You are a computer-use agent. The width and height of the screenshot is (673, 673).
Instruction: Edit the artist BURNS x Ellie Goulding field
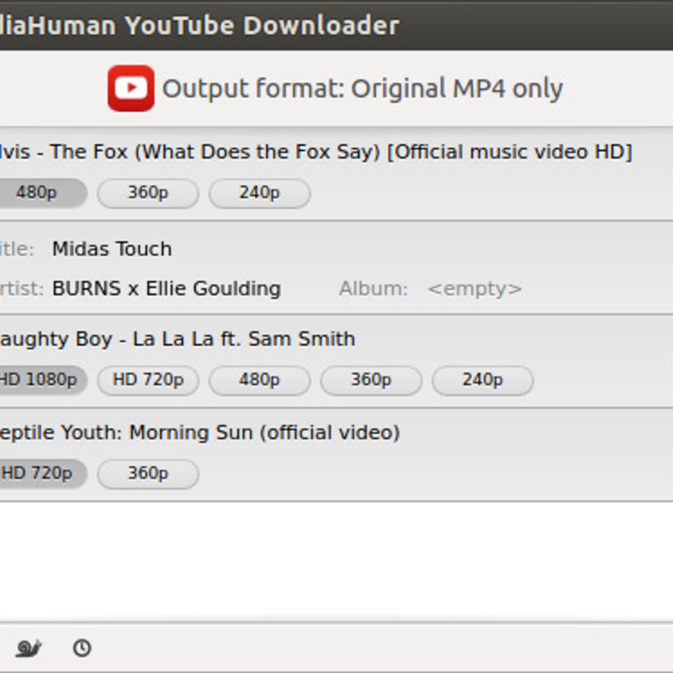point(167,289)
